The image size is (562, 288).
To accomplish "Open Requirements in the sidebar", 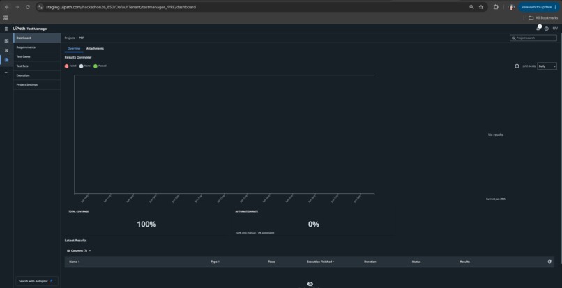I will point(37,47).
